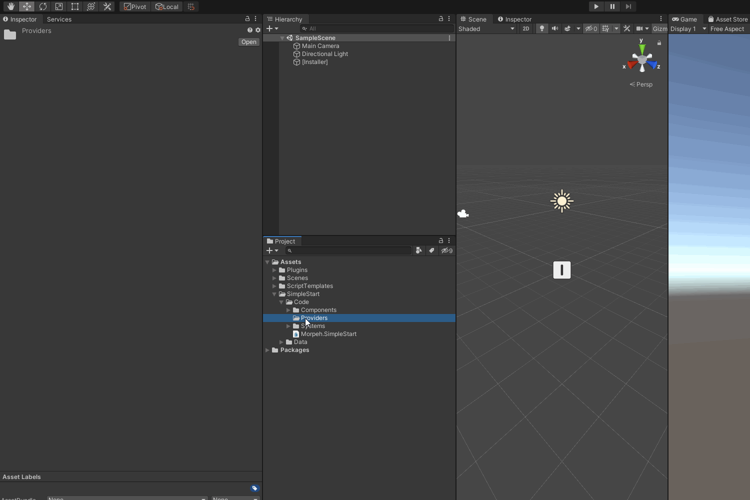Switch to the Game tab
The image size is (750, 500).
pyautogui.click(x=684, y=19)
